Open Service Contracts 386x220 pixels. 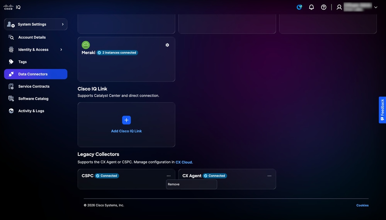[34, 86]
